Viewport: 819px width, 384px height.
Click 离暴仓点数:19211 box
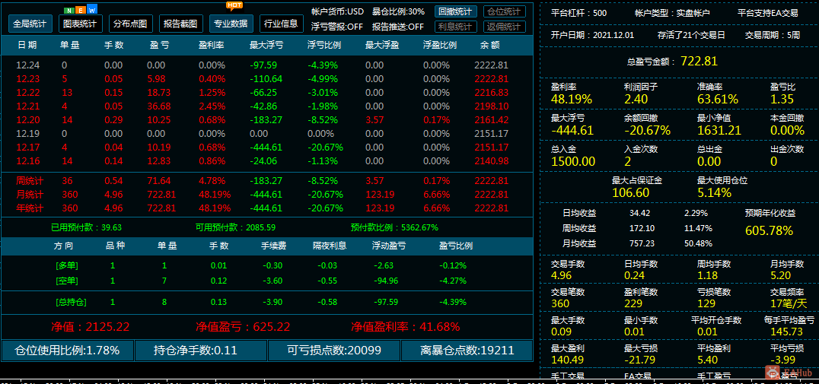click(467, 351)
